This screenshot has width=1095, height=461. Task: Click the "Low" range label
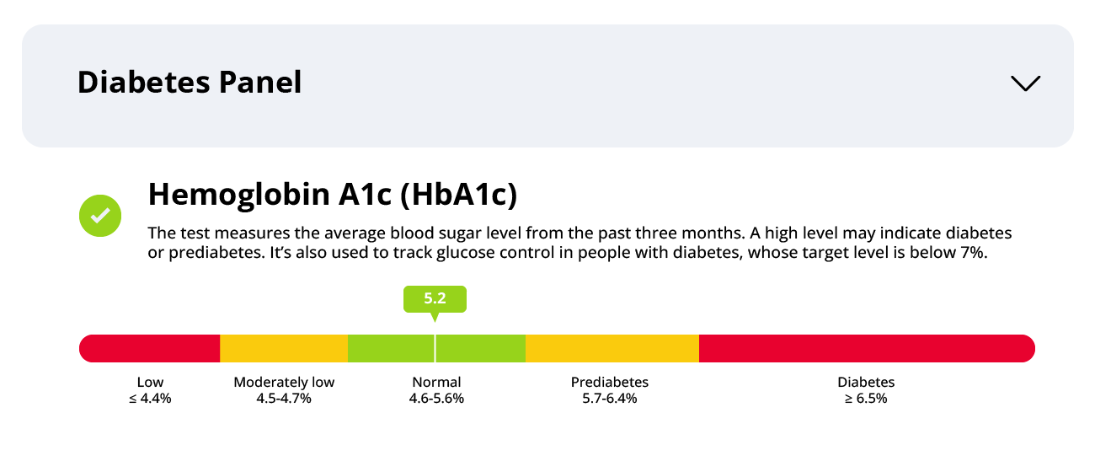point(150,383)
